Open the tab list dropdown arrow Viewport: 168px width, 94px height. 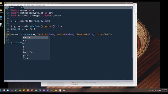132,7
